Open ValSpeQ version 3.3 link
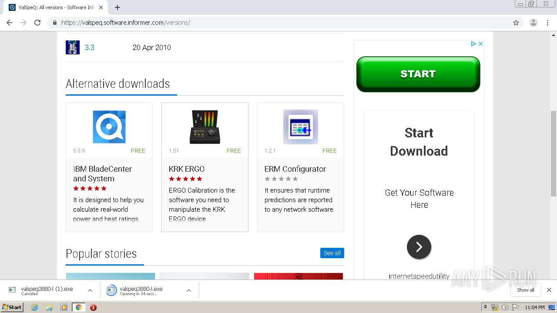Image resolution: width=557 pixels, height=313 pixels. point(90,47)
